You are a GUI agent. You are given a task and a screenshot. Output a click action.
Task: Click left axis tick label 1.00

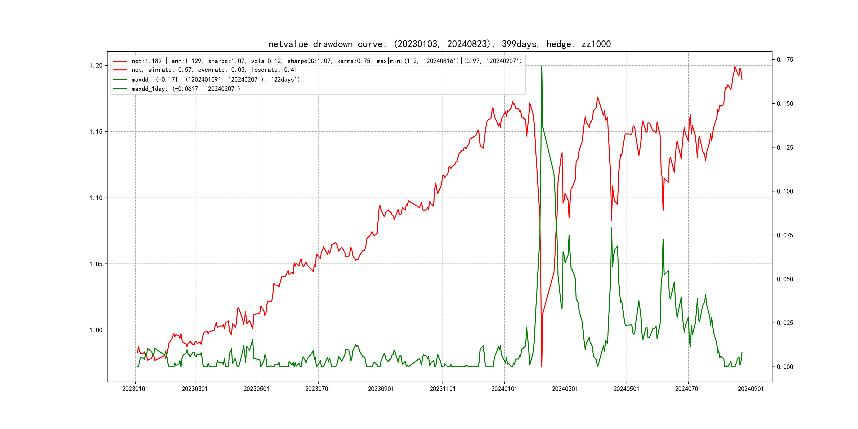pyautogui.click(x=96, y=330)
